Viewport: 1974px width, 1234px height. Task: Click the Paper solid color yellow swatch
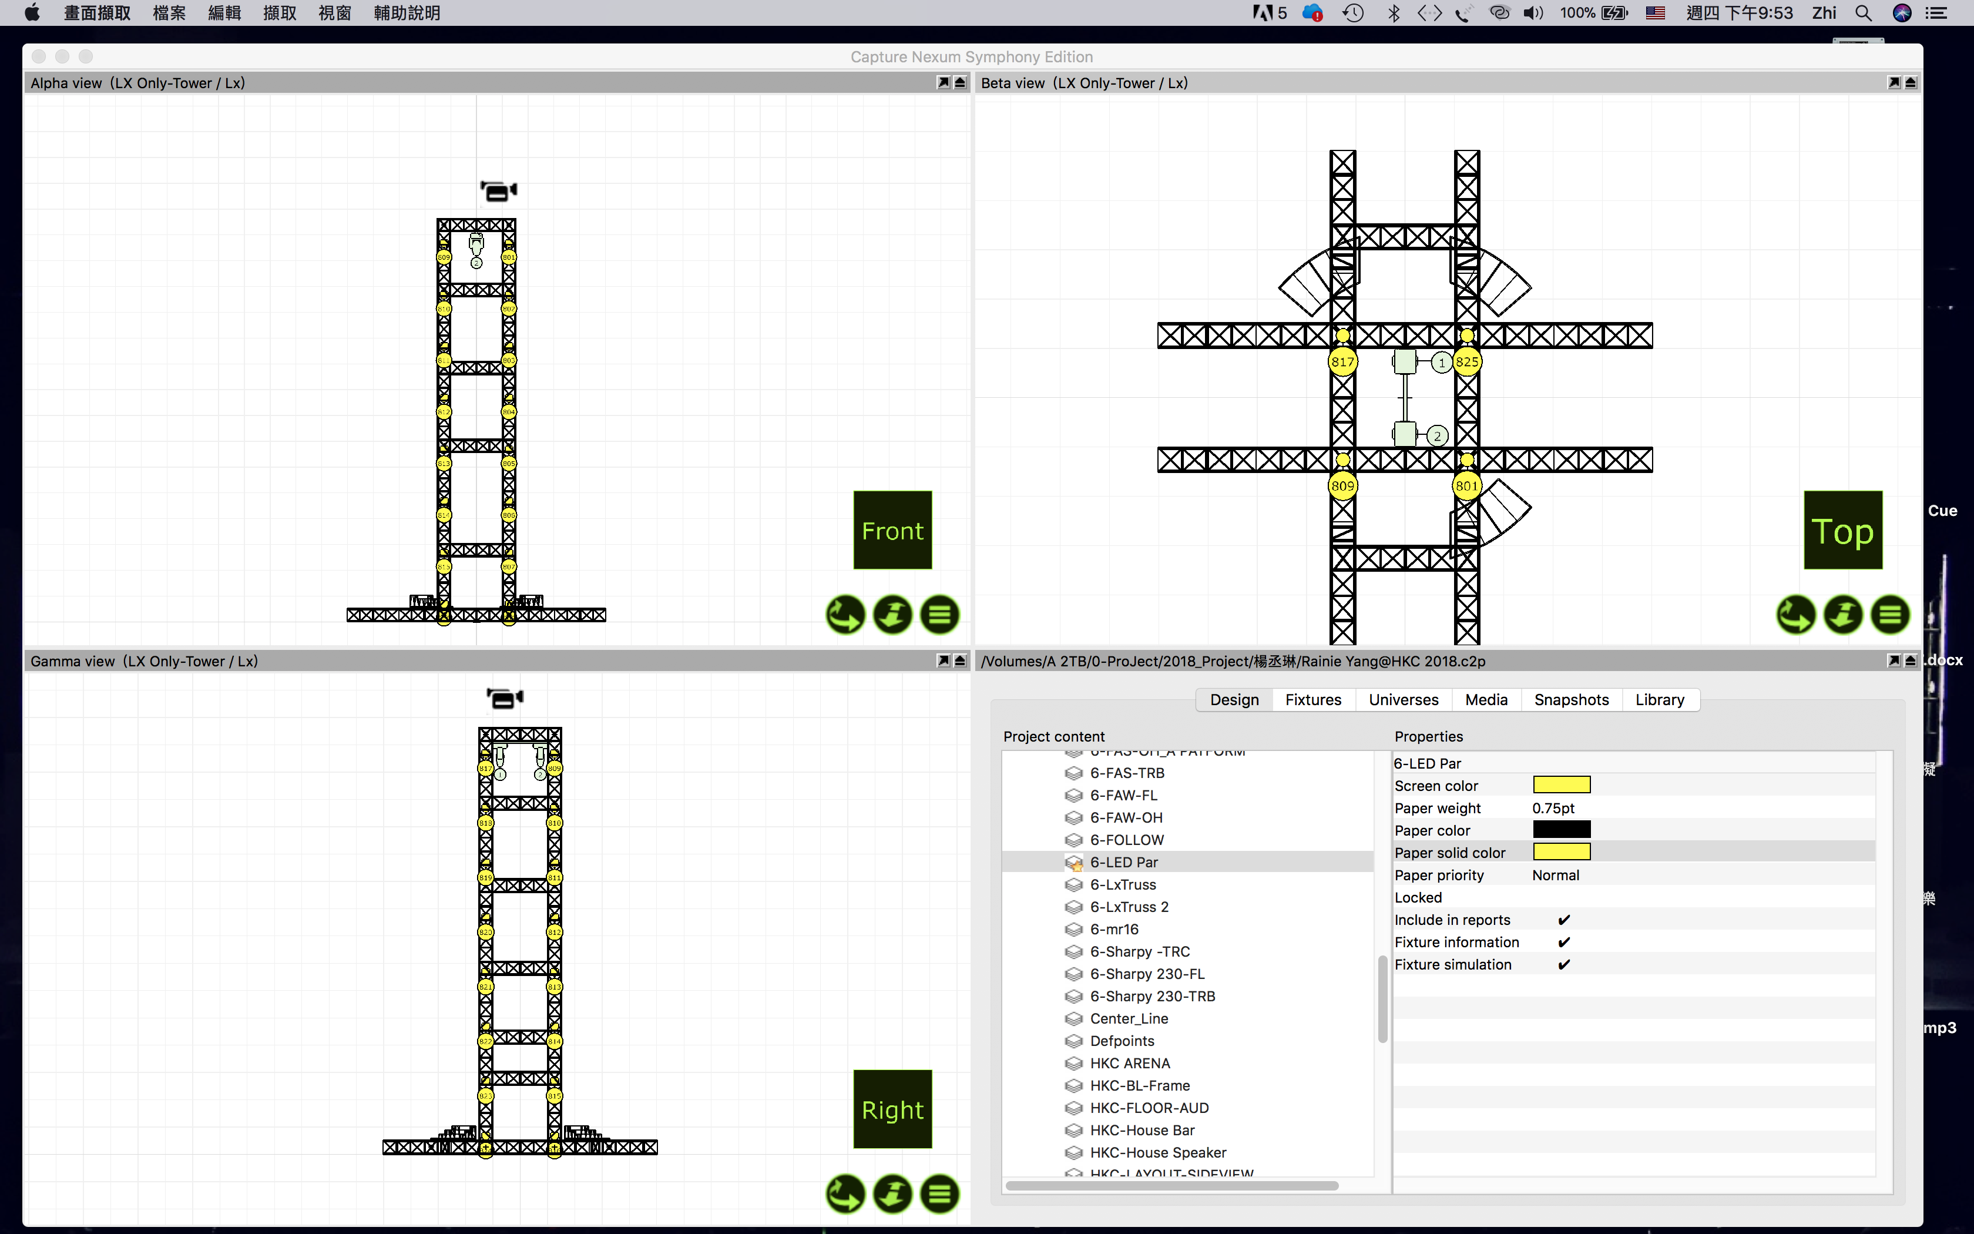pos(1561,852)
